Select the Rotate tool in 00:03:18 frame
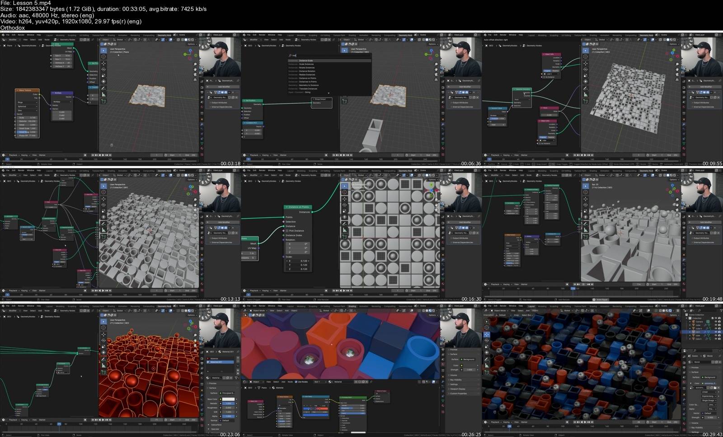The image size is (723, 437). coord(103,70)
